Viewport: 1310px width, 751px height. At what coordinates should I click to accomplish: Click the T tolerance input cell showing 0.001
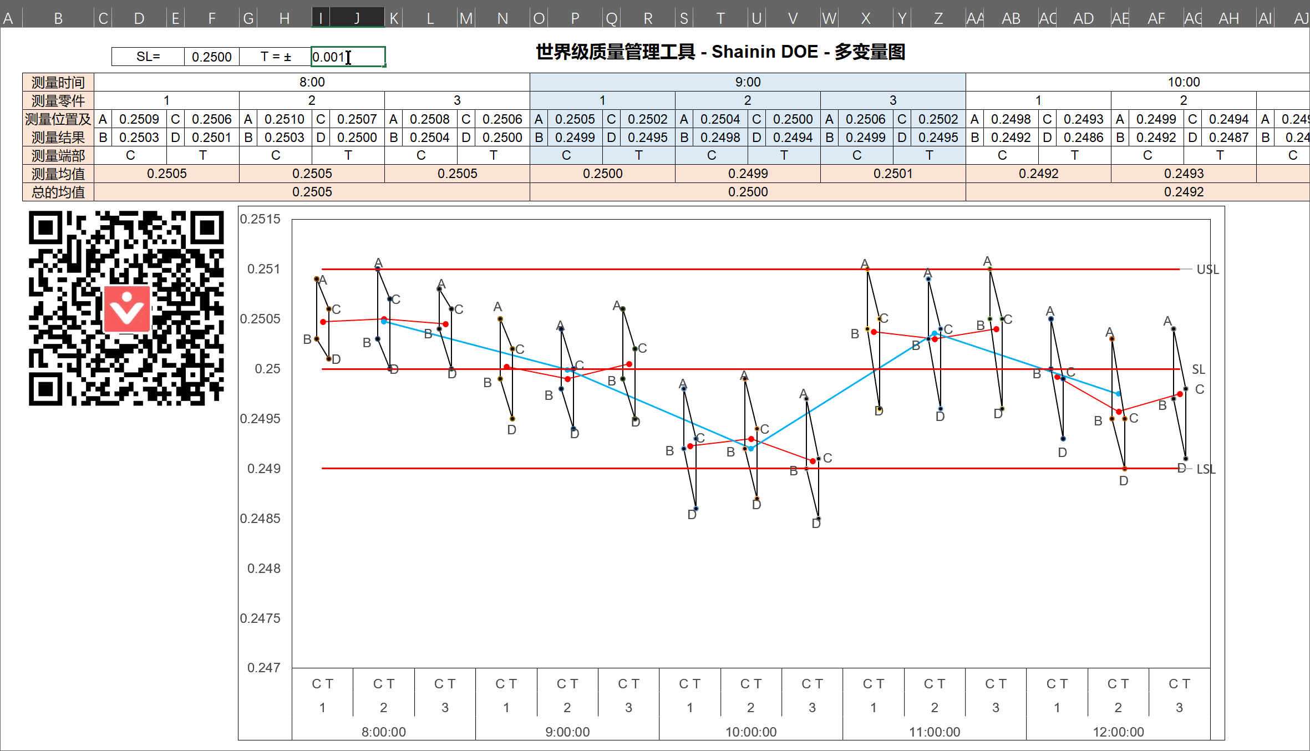pyautogui.click(x=348, y=57)
